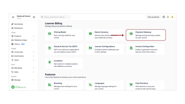The image size is (185, 104).
Task: Select Marketing menu item label
Action: point(18,68)
